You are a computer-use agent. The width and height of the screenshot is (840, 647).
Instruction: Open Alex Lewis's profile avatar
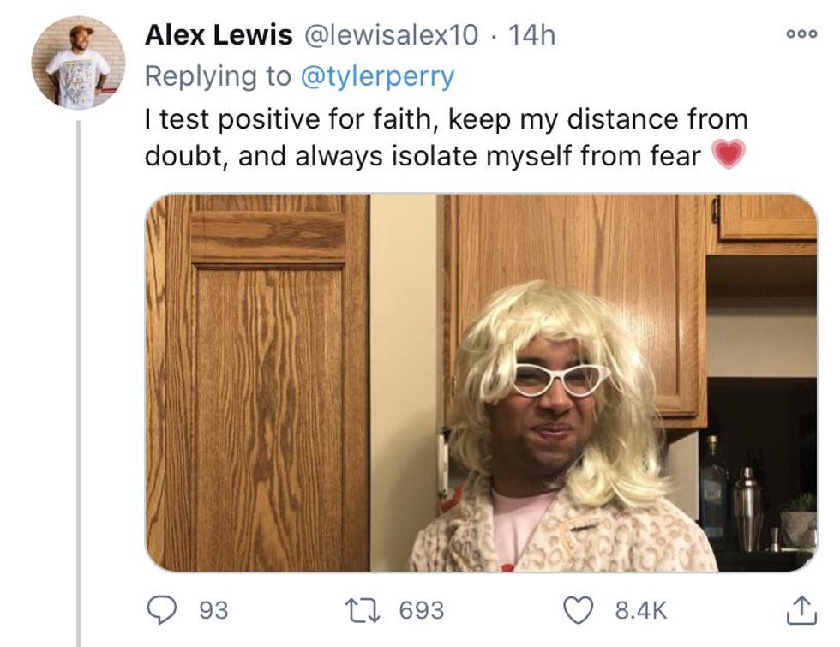click(78, 62)
